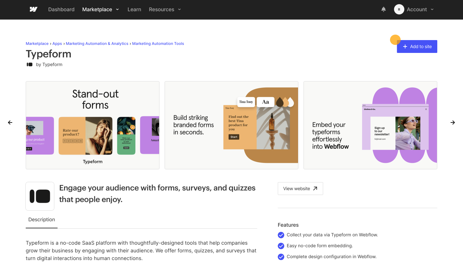Click checkmark icon beside 'Easy no-code form embedding'
Image resolution: width=463 pixels, height=262 pixels.
click(281, 246)
